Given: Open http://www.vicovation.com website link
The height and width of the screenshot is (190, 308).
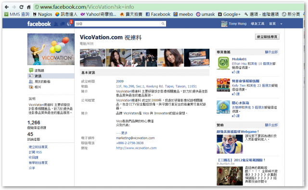Looking at the screenshot, I should click(x=136, y=148).
